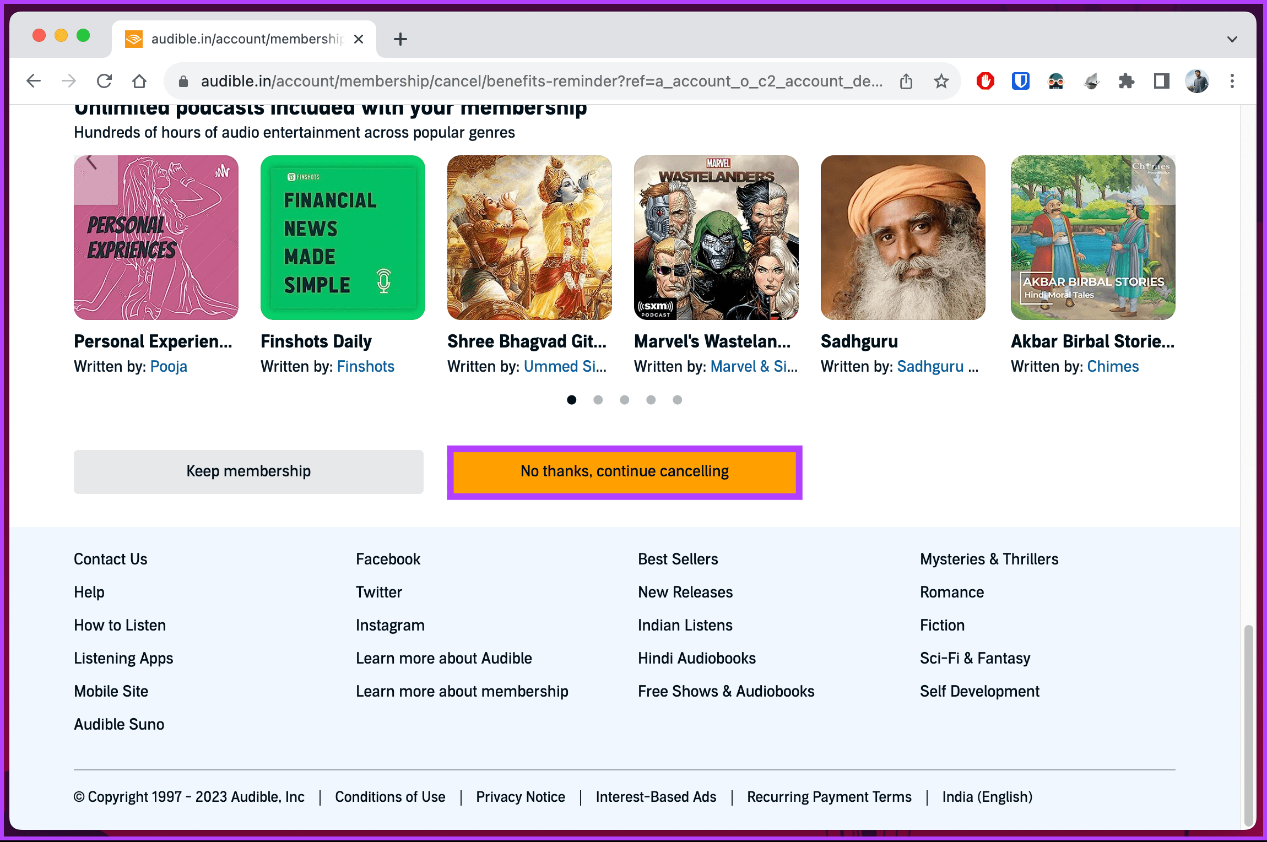Open the red ad blocker extension icon
This screenshot has height=842, width=1267.
pyautogui.click(x=986, y=82)
